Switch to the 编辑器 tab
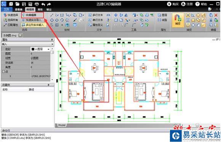Screen dimensions: 221x142 click(30, 10)
